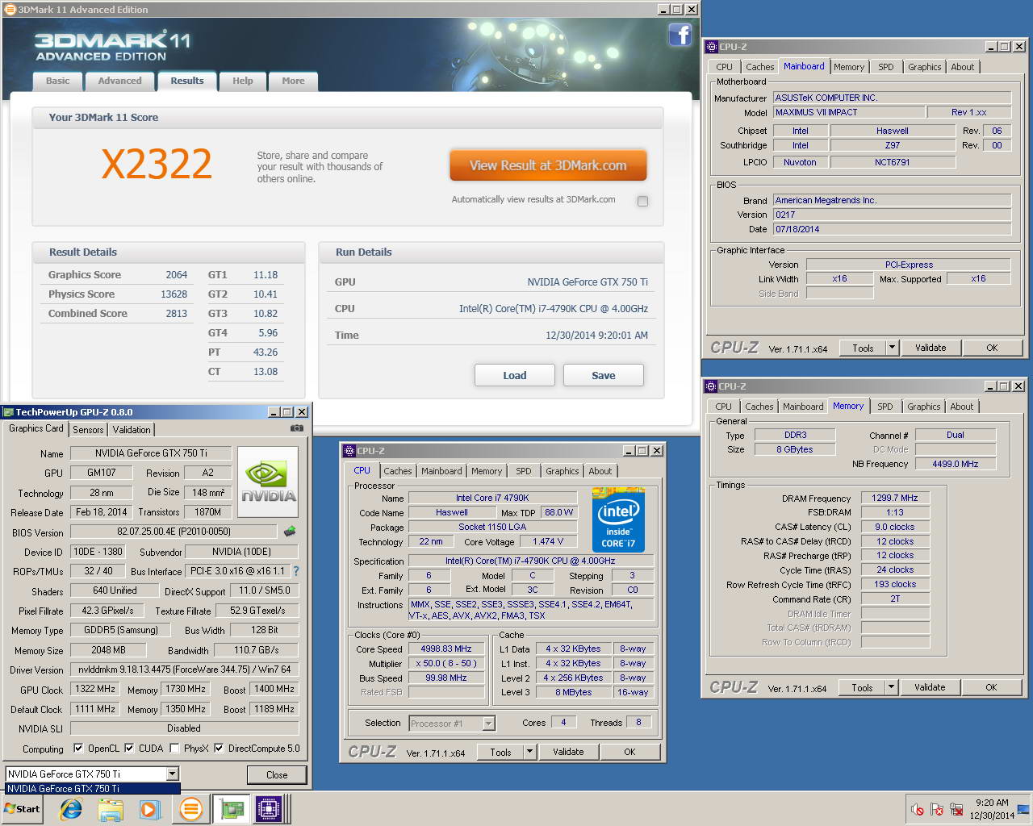
Task: Toggle the DirectCompute 5.0 checkbox
Action: [219, 749]
